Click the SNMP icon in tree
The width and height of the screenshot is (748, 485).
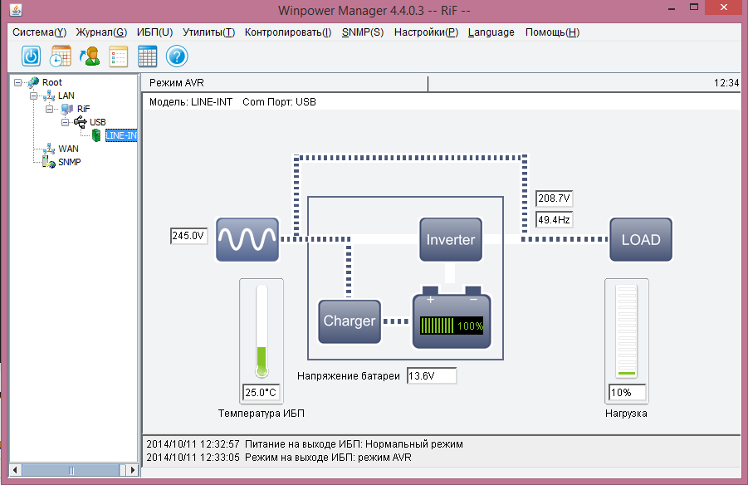49,162
